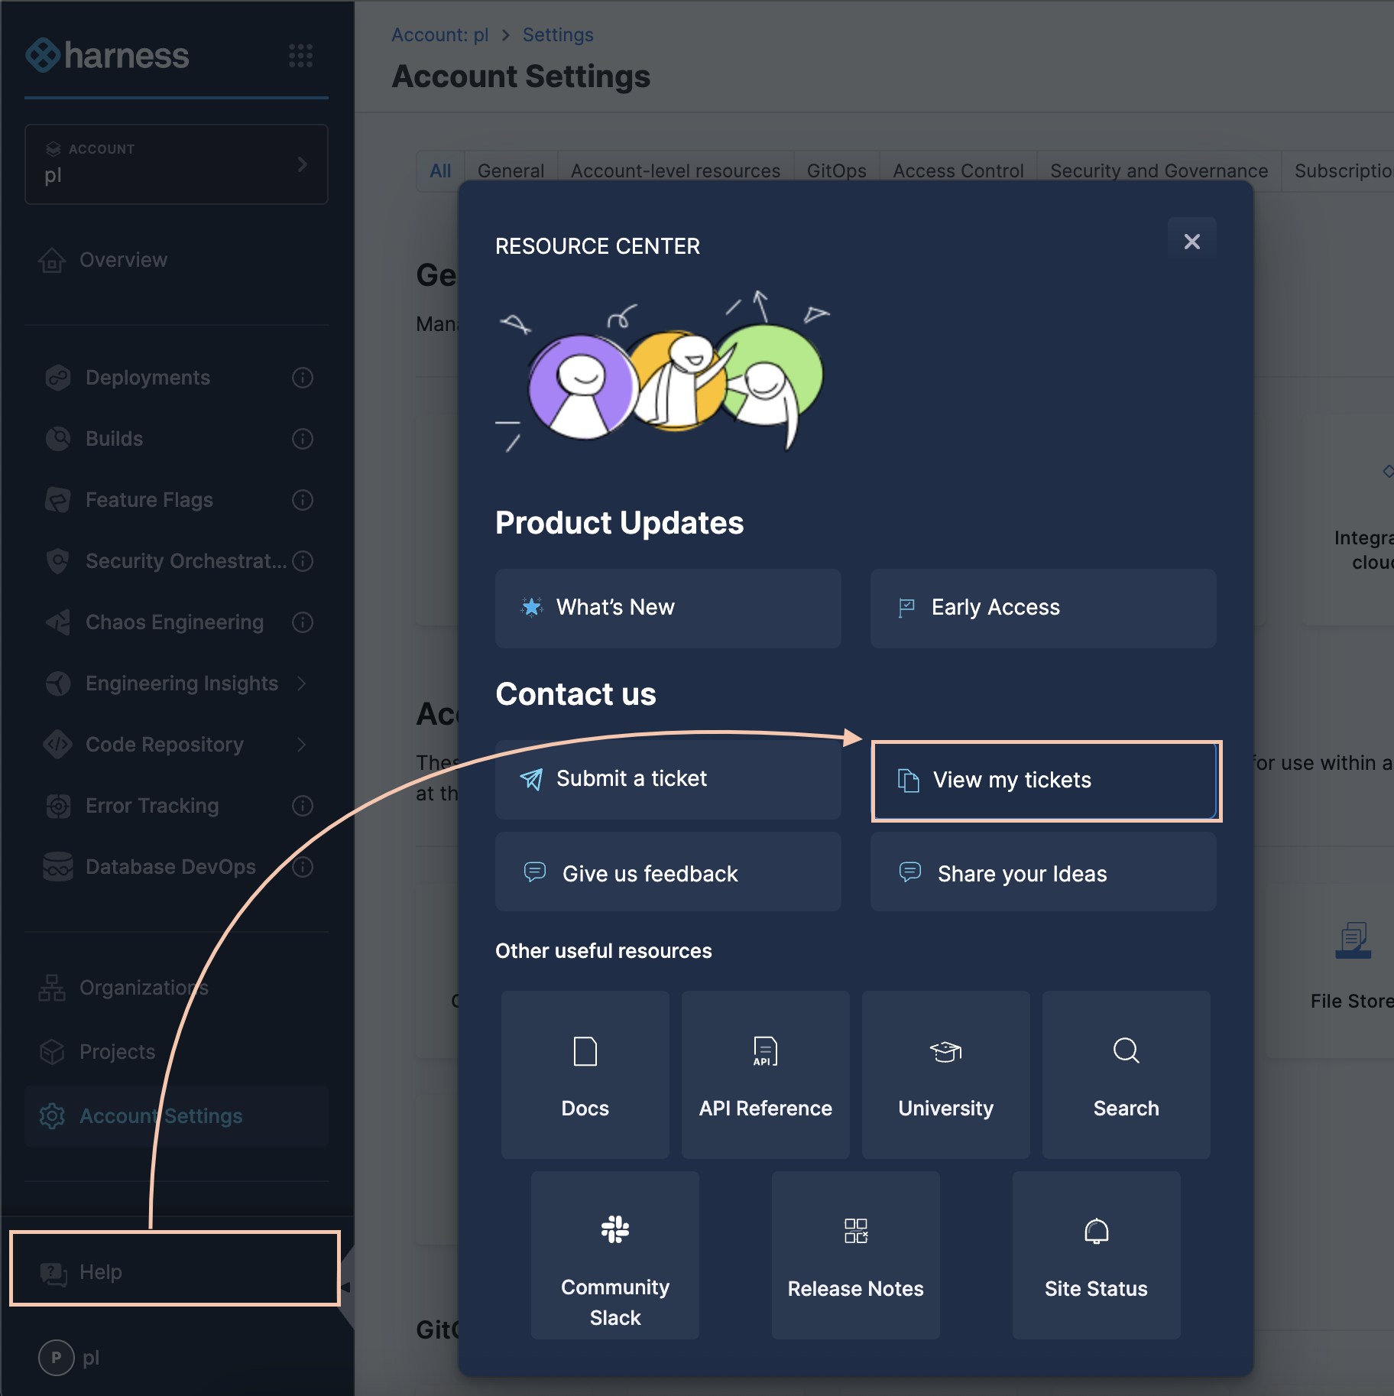Open Community Slack tile
The height and width of the screenshot is (1396, 1394).
pyautogui.click(x=614, y=1255)
